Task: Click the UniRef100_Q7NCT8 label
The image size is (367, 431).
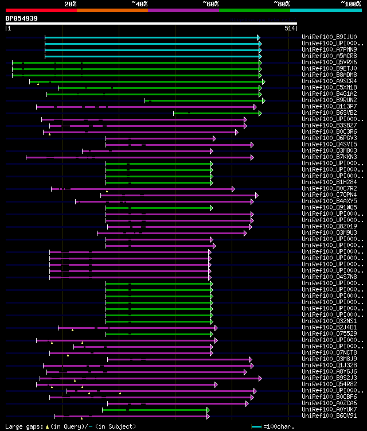Action: click(329, 353)
